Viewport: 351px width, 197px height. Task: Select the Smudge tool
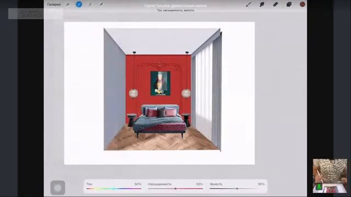click(x=262, y=4)
